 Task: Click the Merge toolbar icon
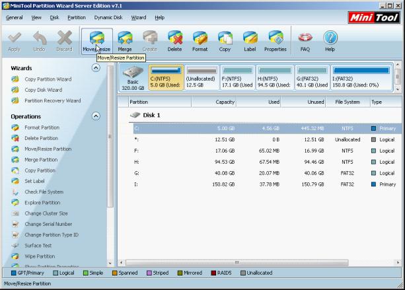pos(125,42)
